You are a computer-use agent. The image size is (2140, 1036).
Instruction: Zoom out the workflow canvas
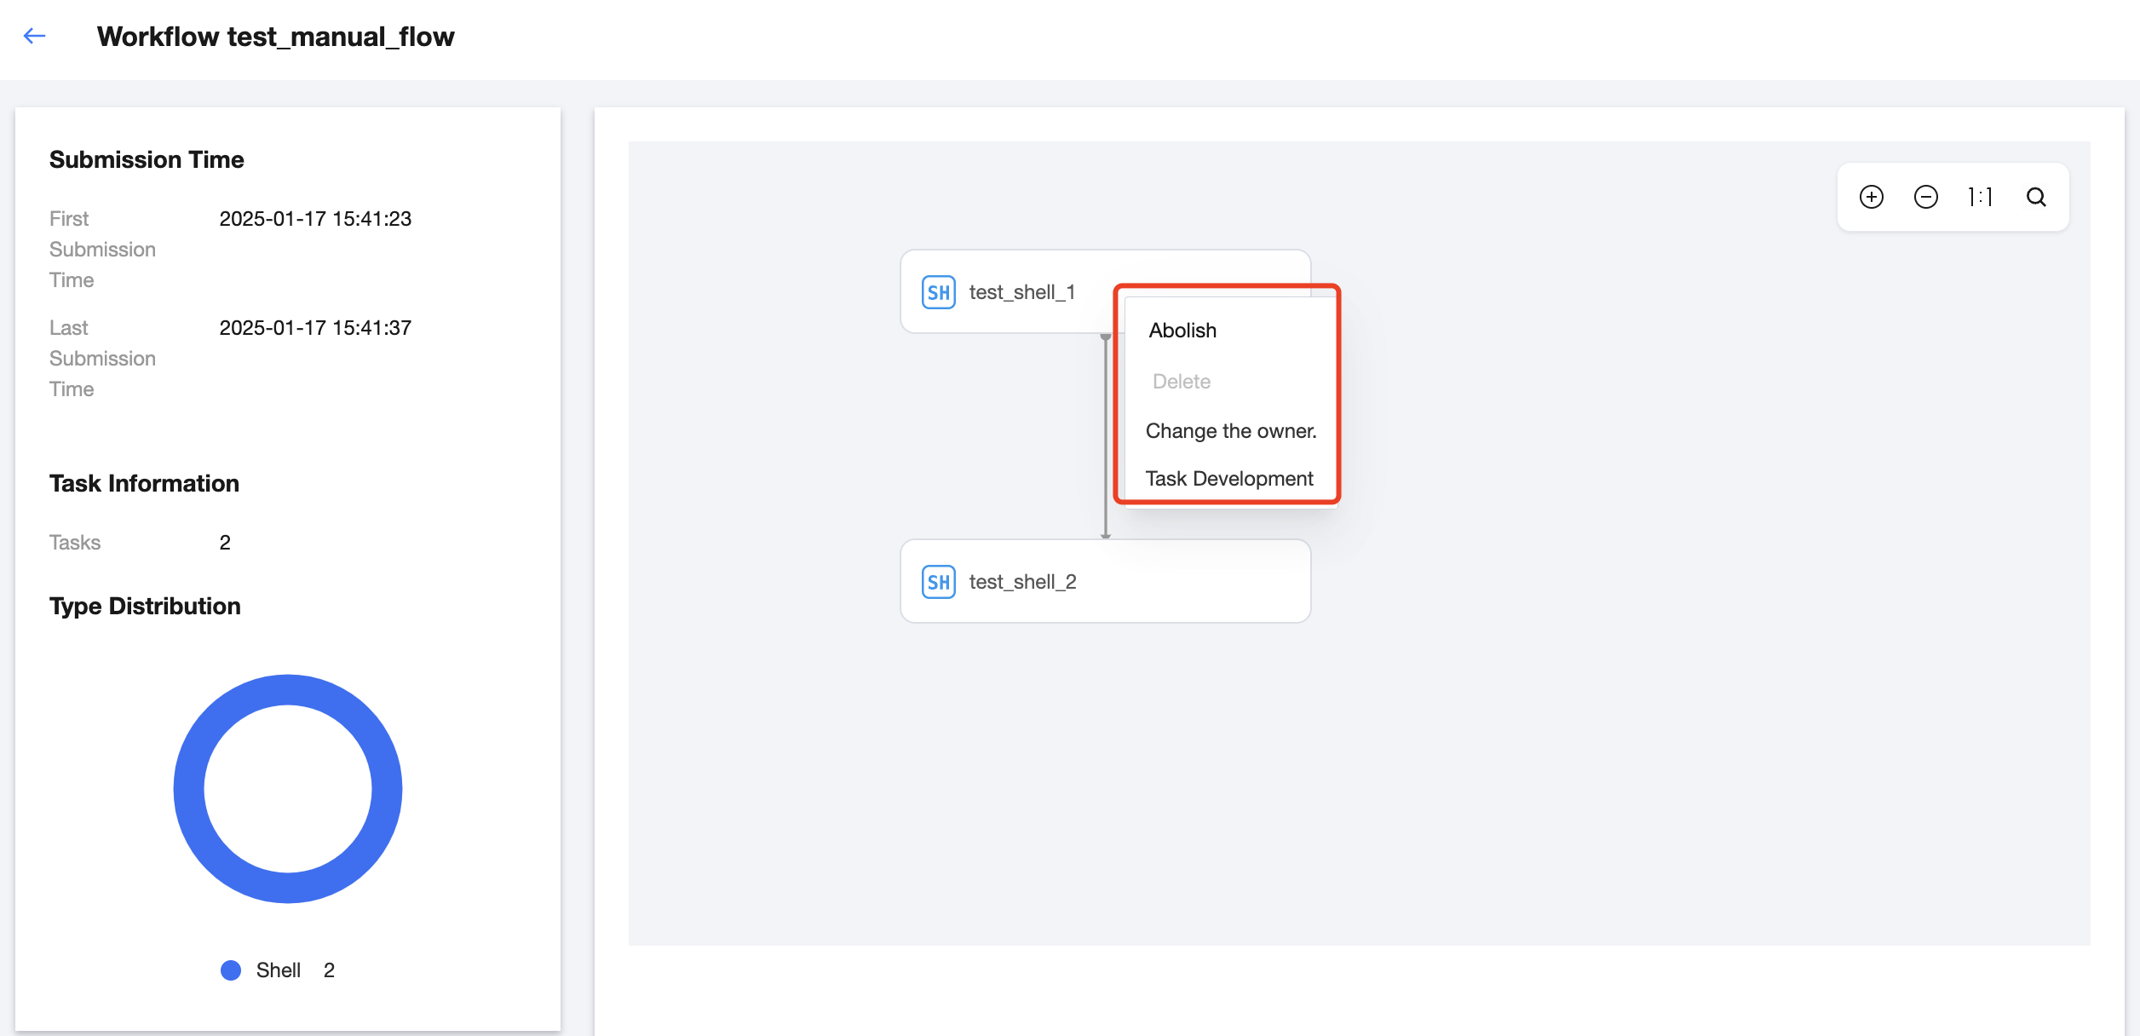point(1925,197)
